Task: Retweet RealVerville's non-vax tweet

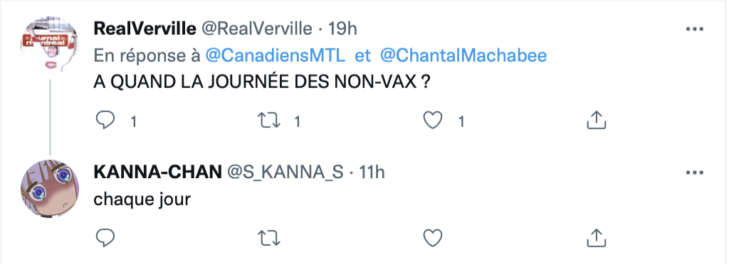Action: (x=269, y=121)
